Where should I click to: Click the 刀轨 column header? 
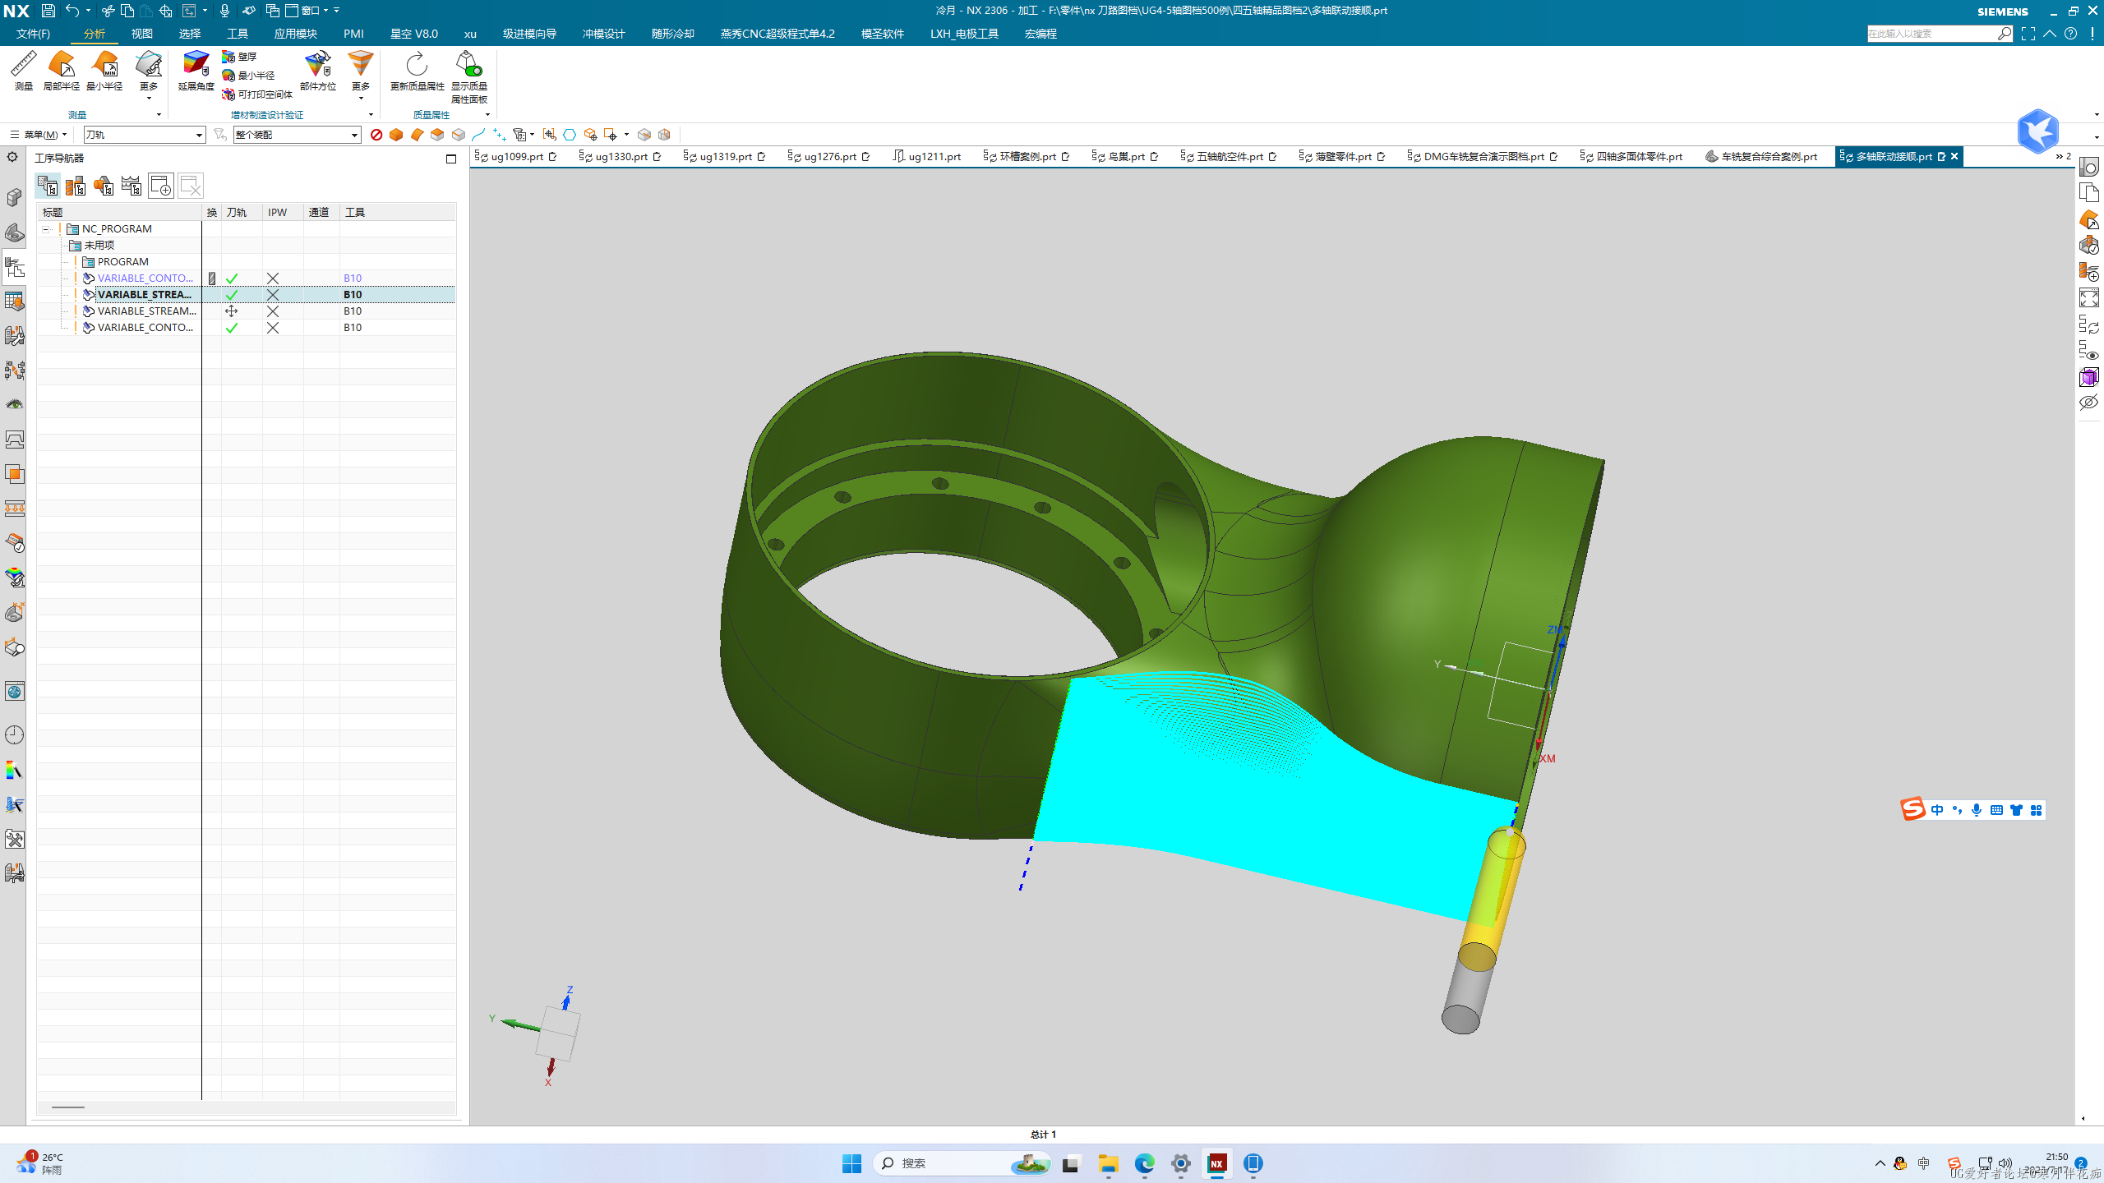coord(241,212)
